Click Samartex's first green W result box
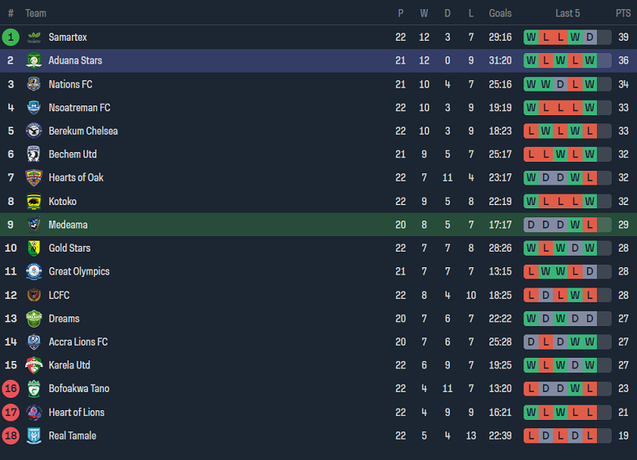The height and width of the screenshot is (460, 637). [x=531, y=38]
